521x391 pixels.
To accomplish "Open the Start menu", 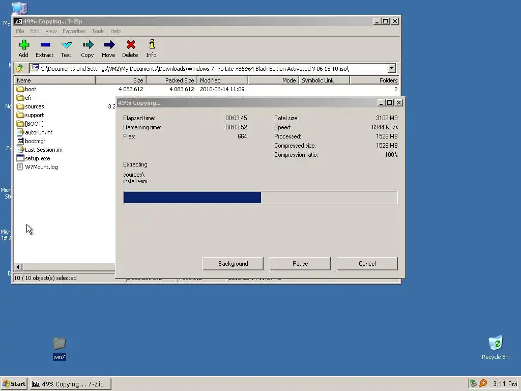I will [14, 384].
